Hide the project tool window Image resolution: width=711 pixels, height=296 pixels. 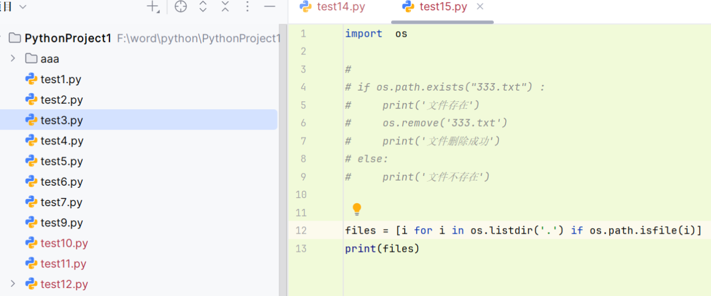pos(270,7)
